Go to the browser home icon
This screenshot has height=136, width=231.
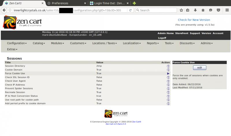click(203, 10)
